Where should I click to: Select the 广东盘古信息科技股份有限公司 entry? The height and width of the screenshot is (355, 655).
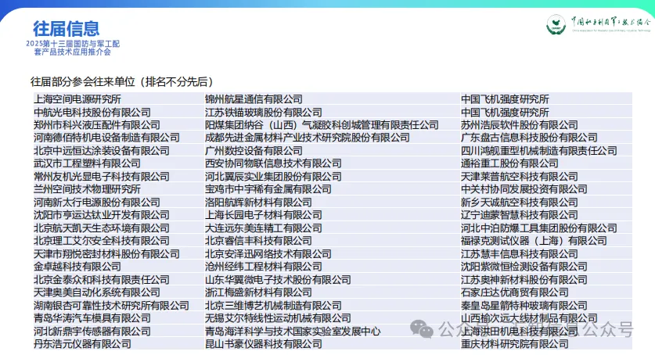coord(529,138)
